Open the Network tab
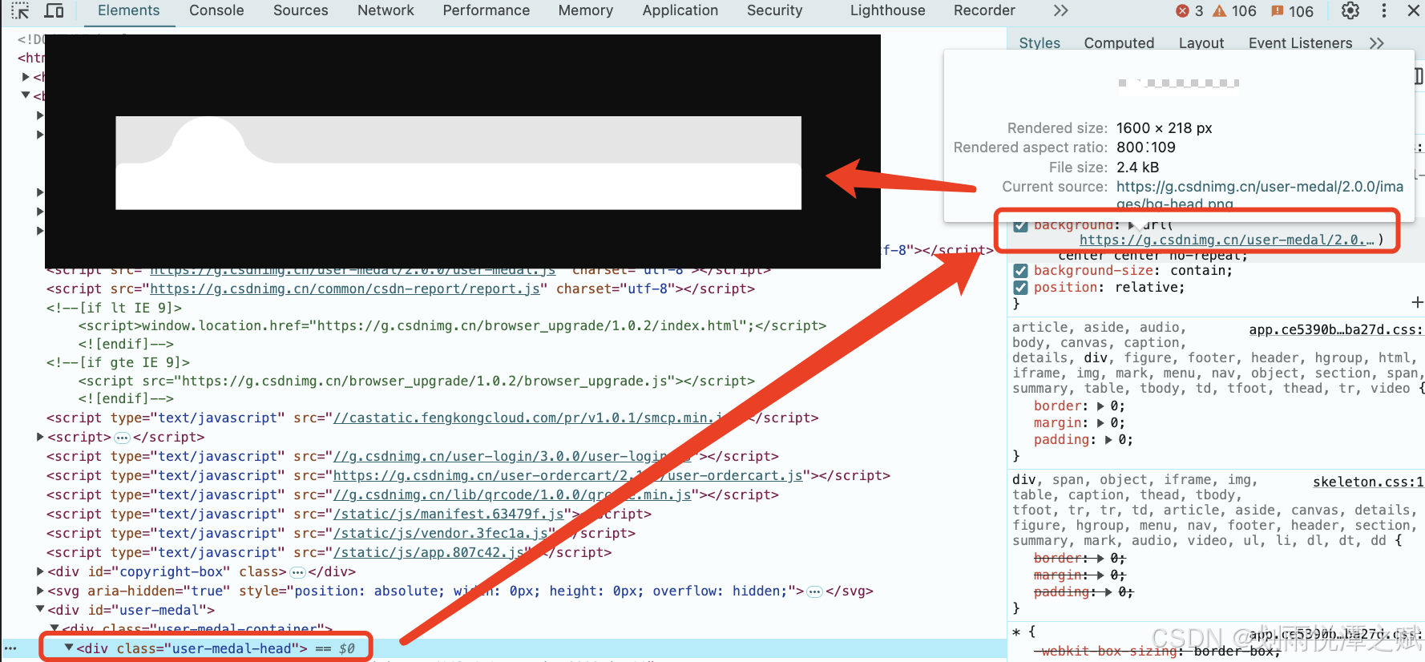 (x=386, y=10)
